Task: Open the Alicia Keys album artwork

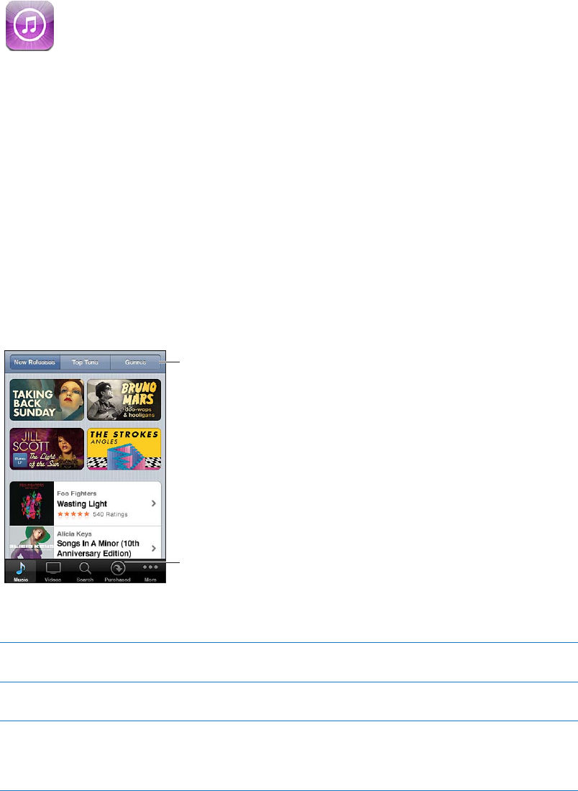Action: (x=32, y=542)
